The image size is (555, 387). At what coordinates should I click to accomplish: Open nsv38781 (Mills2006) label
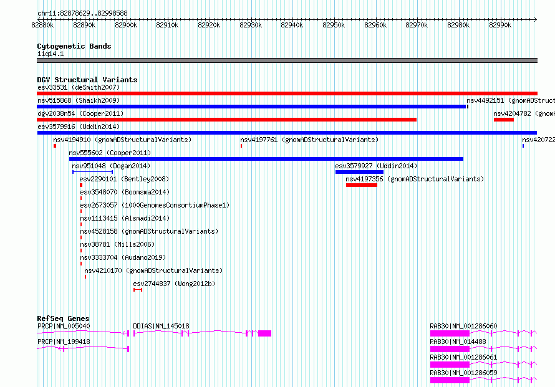click(117, 244)
